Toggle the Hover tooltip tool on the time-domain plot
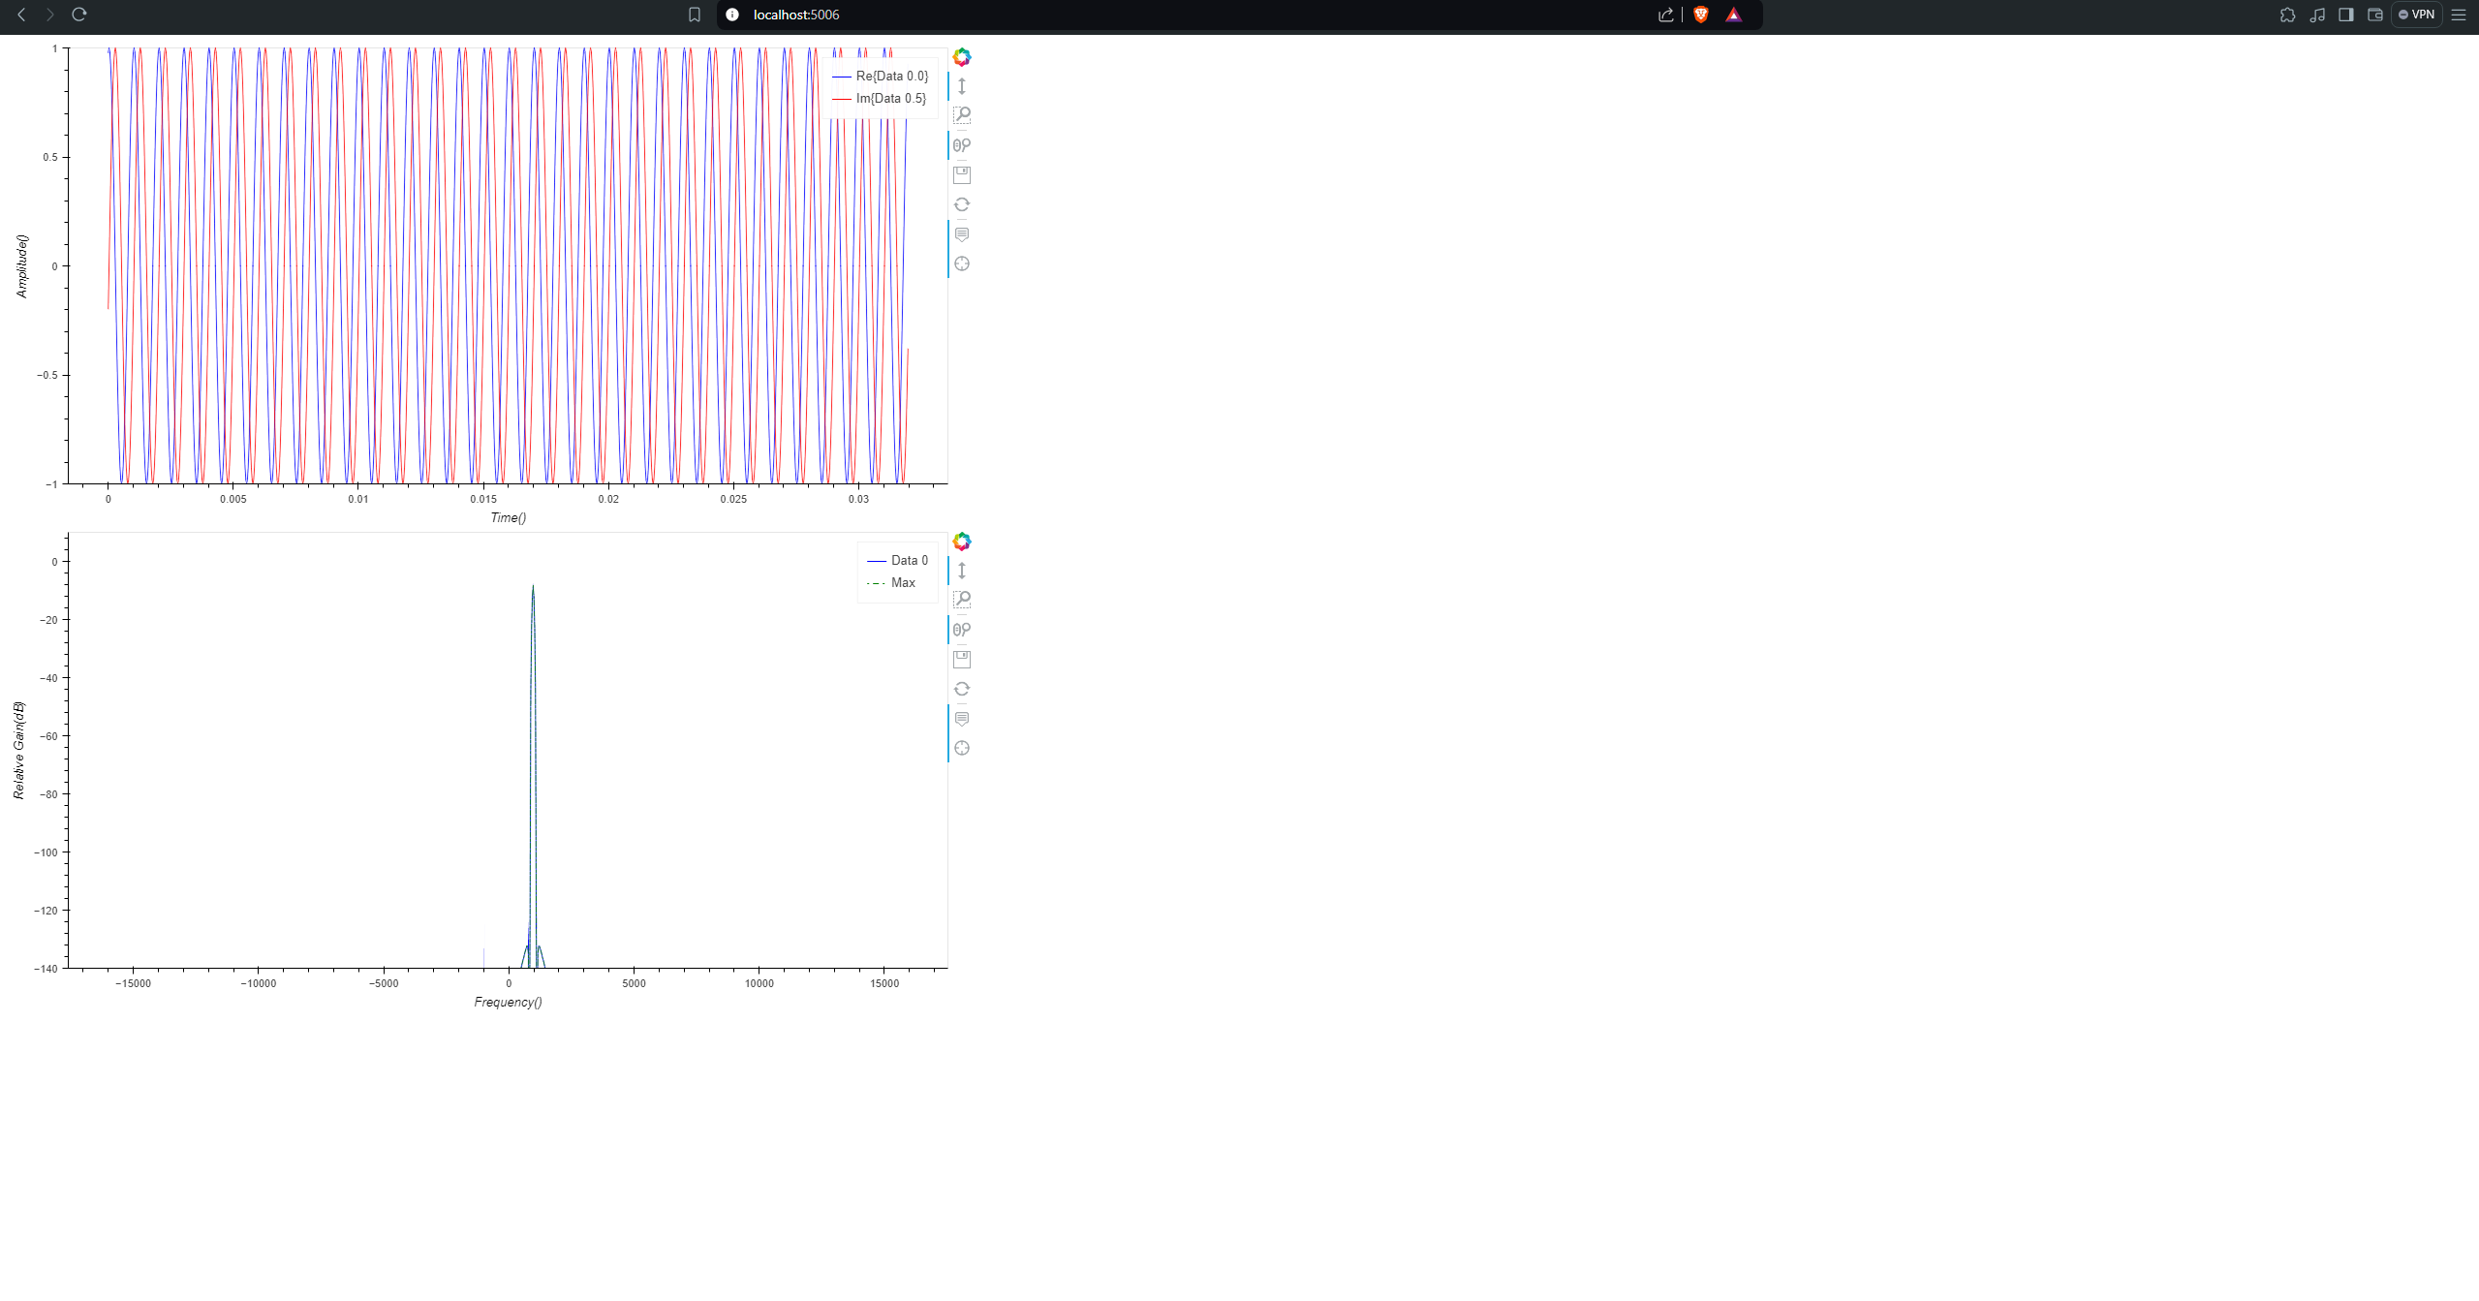 coord(961,234)
